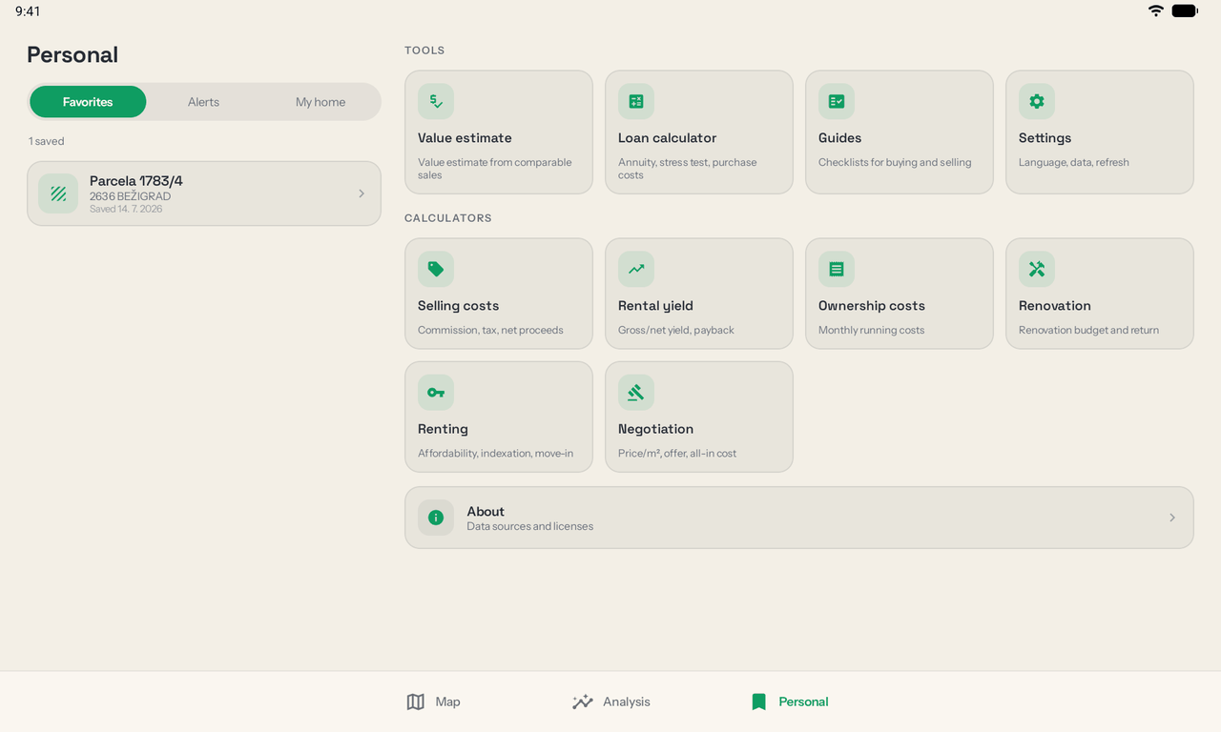Click the Map icon in bottom navigation
This screenshot has height=732, width=1221.
click(416, 701)
